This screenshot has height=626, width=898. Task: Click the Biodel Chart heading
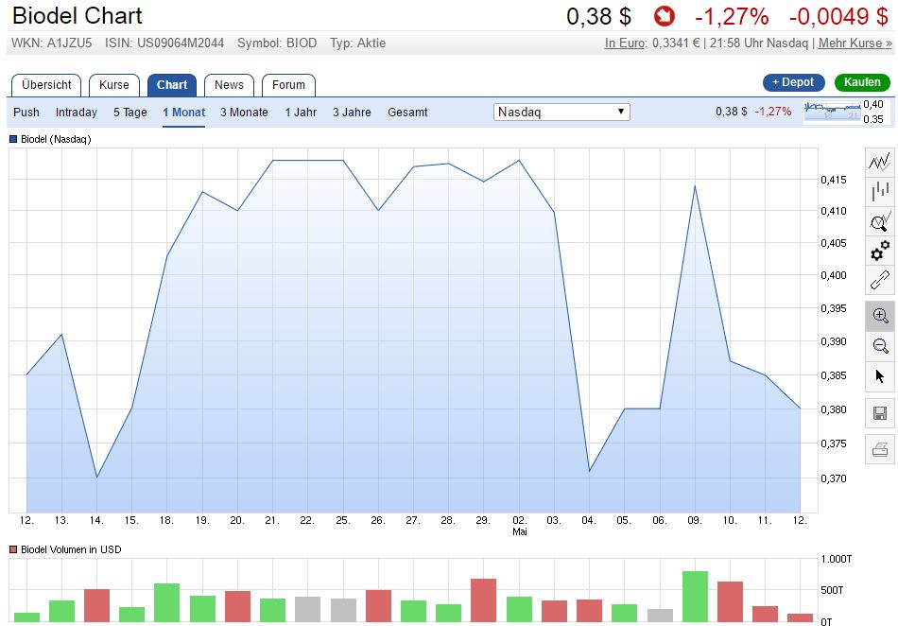click(x=78, y=16)
